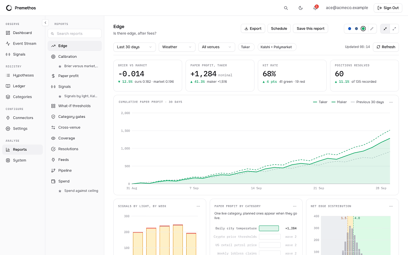Image resolution: width=408 pixels, height=255 pixels.
Task: Toggle the Taker filter chip
Action: pos(246,47)
